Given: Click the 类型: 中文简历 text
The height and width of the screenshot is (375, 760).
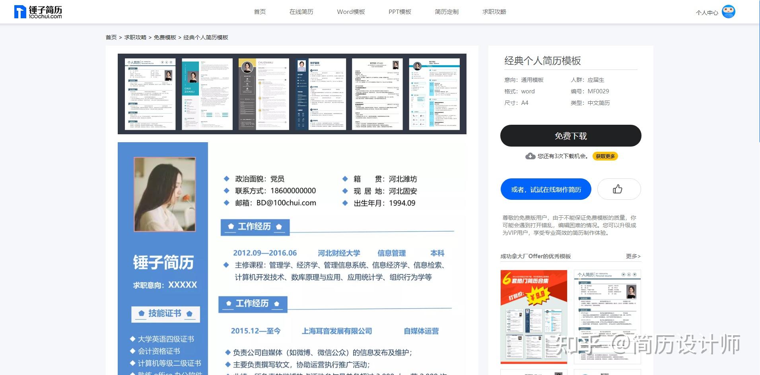Looking at the screenshot, I should (x=590, y=103).
